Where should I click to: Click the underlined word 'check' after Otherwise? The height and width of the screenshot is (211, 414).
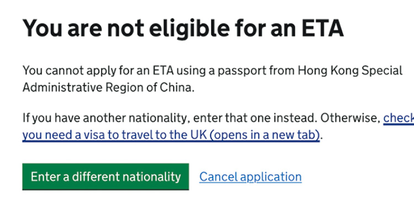coord(399,118)
